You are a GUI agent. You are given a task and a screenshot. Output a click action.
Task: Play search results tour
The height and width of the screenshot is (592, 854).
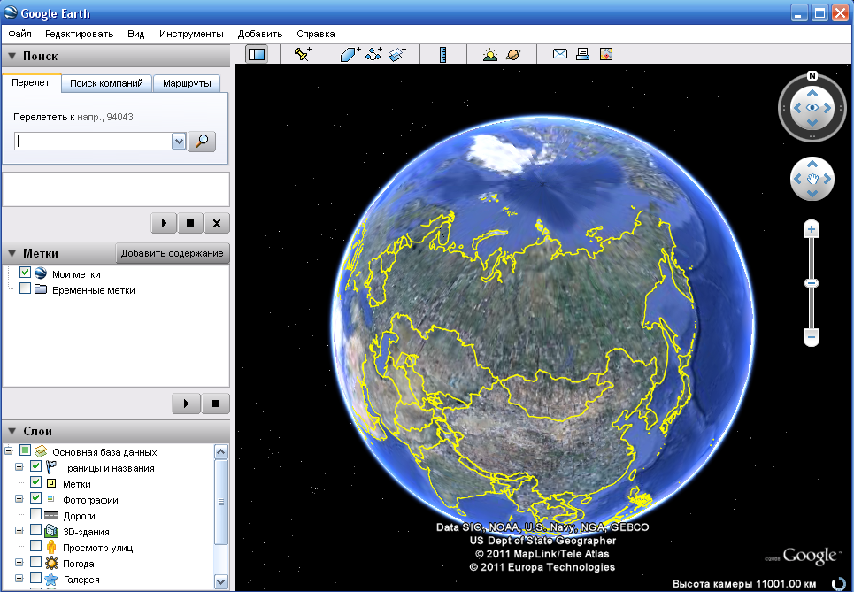coord(164,223)
